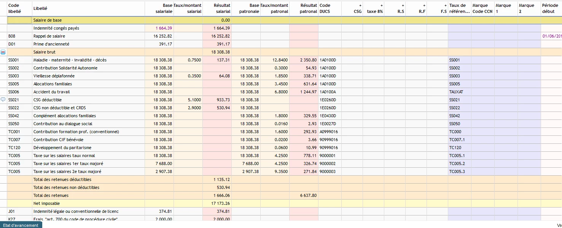Click the Net imposable row label
Screen dimensions: 562x228
click(x=46, y=203)
